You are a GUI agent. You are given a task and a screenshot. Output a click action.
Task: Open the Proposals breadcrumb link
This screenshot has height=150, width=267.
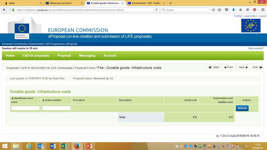coord(13,68)
